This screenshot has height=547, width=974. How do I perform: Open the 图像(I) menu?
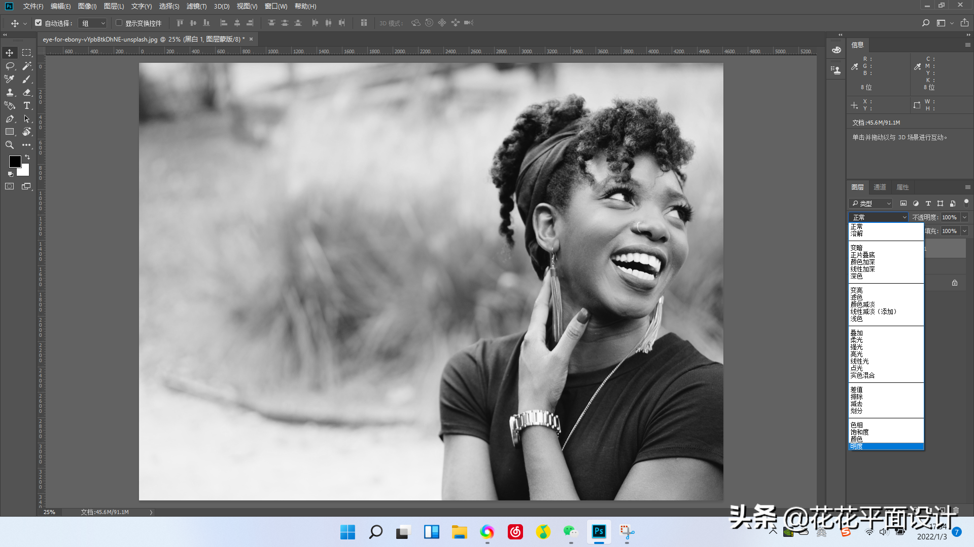pos(87,6)
